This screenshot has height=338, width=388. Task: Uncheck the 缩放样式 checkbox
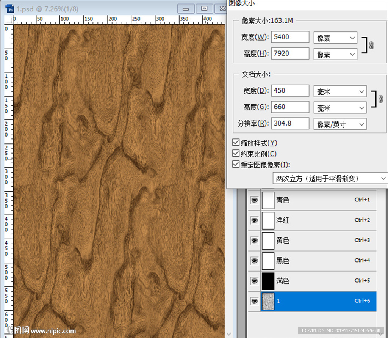(x=236, y=143)
